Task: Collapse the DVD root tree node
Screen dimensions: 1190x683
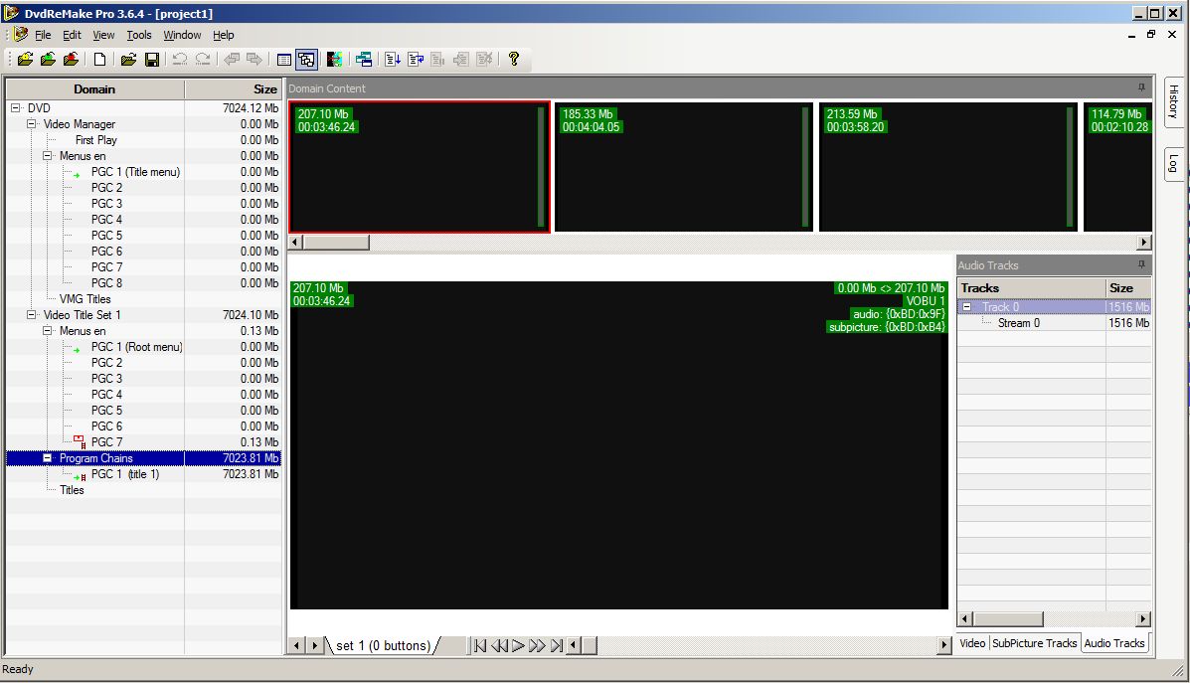Action: 16,108
